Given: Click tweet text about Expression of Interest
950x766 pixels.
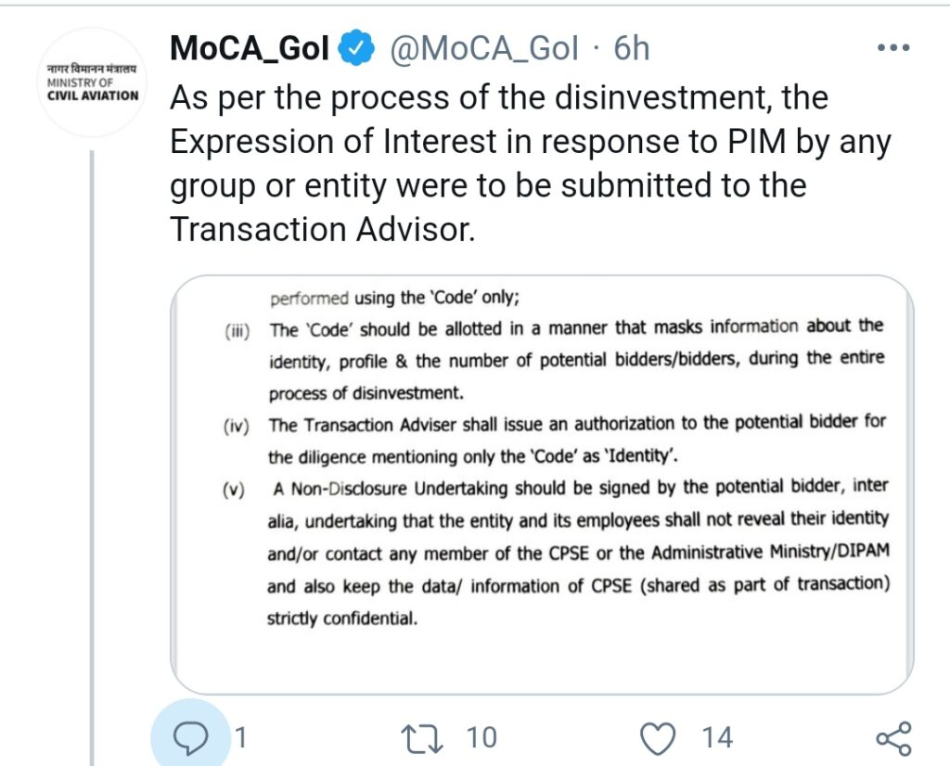Looking at the screenshot, I should click(531, 142).
